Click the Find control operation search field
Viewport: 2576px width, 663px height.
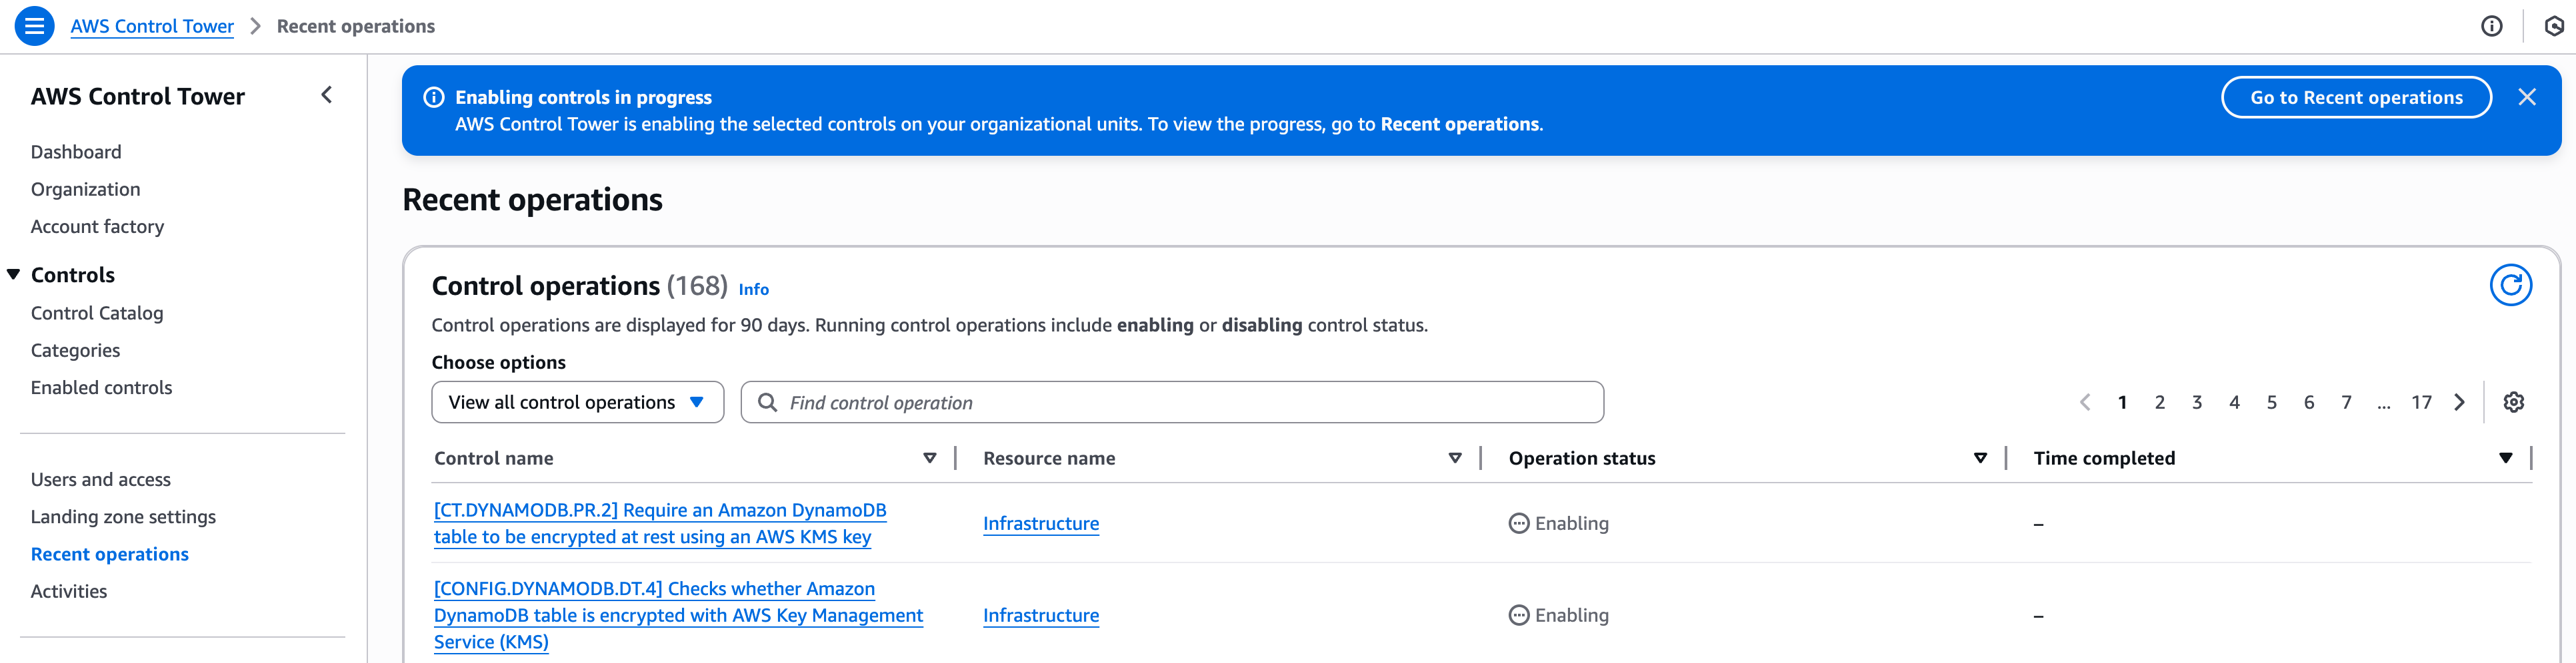1172,402
